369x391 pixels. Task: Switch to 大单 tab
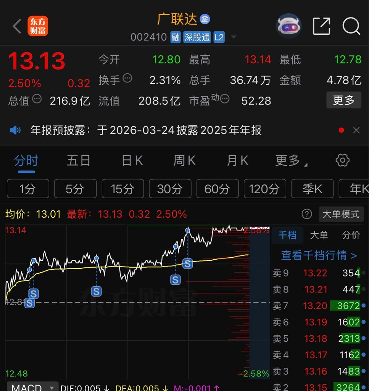click(x=319, y=235)
